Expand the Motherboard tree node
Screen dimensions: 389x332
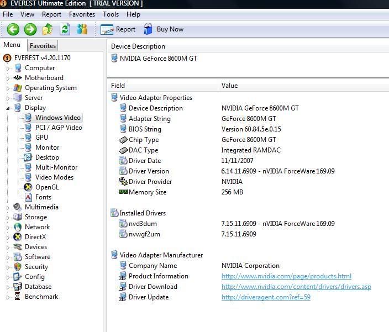click(8, 78)
